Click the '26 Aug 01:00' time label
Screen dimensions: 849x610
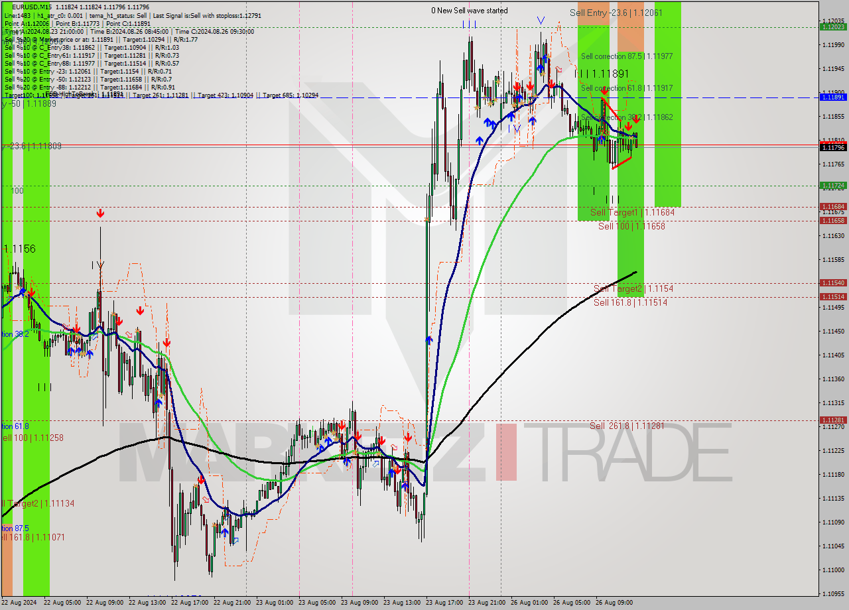(x=529, y=603)
